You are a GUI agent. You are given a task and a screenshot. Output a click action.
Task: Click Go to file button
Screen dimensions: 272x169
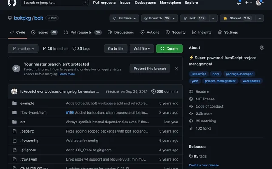click(116, 49)
